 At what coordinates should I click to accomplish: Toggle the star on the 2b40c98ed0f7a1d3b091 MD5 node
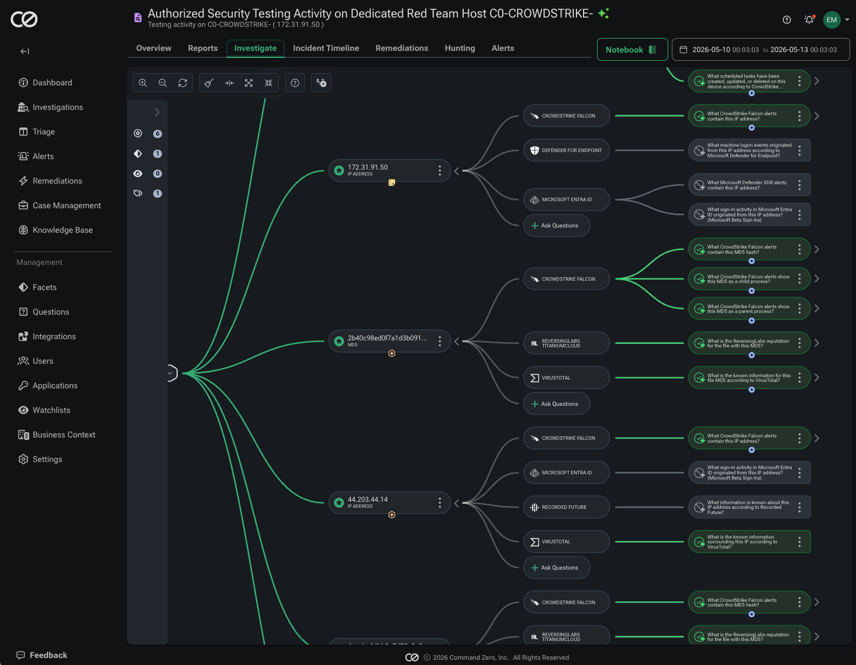point(339,342)
